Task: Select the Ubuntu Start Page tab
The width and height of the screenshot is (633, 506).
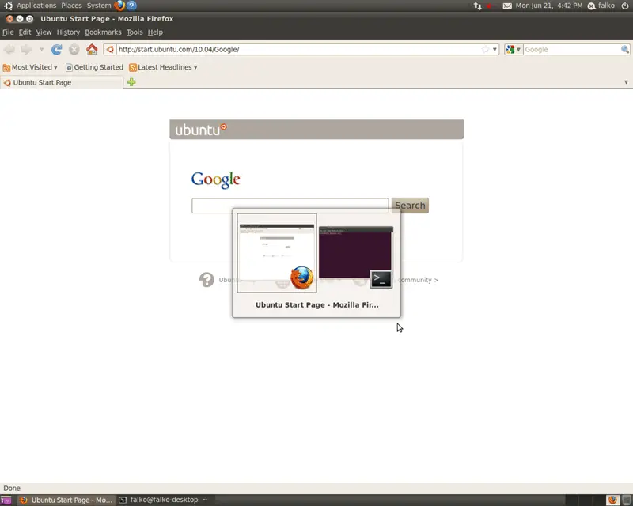Action: tap(62, 82)
